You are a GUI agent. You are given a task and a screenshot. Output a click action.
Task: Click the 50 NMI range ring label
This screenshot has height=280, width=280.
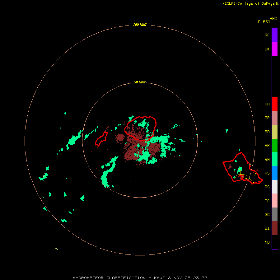tap(140, 82)
